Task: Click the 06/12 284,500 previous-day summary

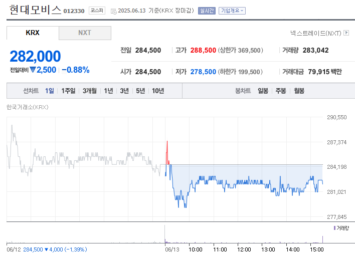Action: [x=47, y=249]
